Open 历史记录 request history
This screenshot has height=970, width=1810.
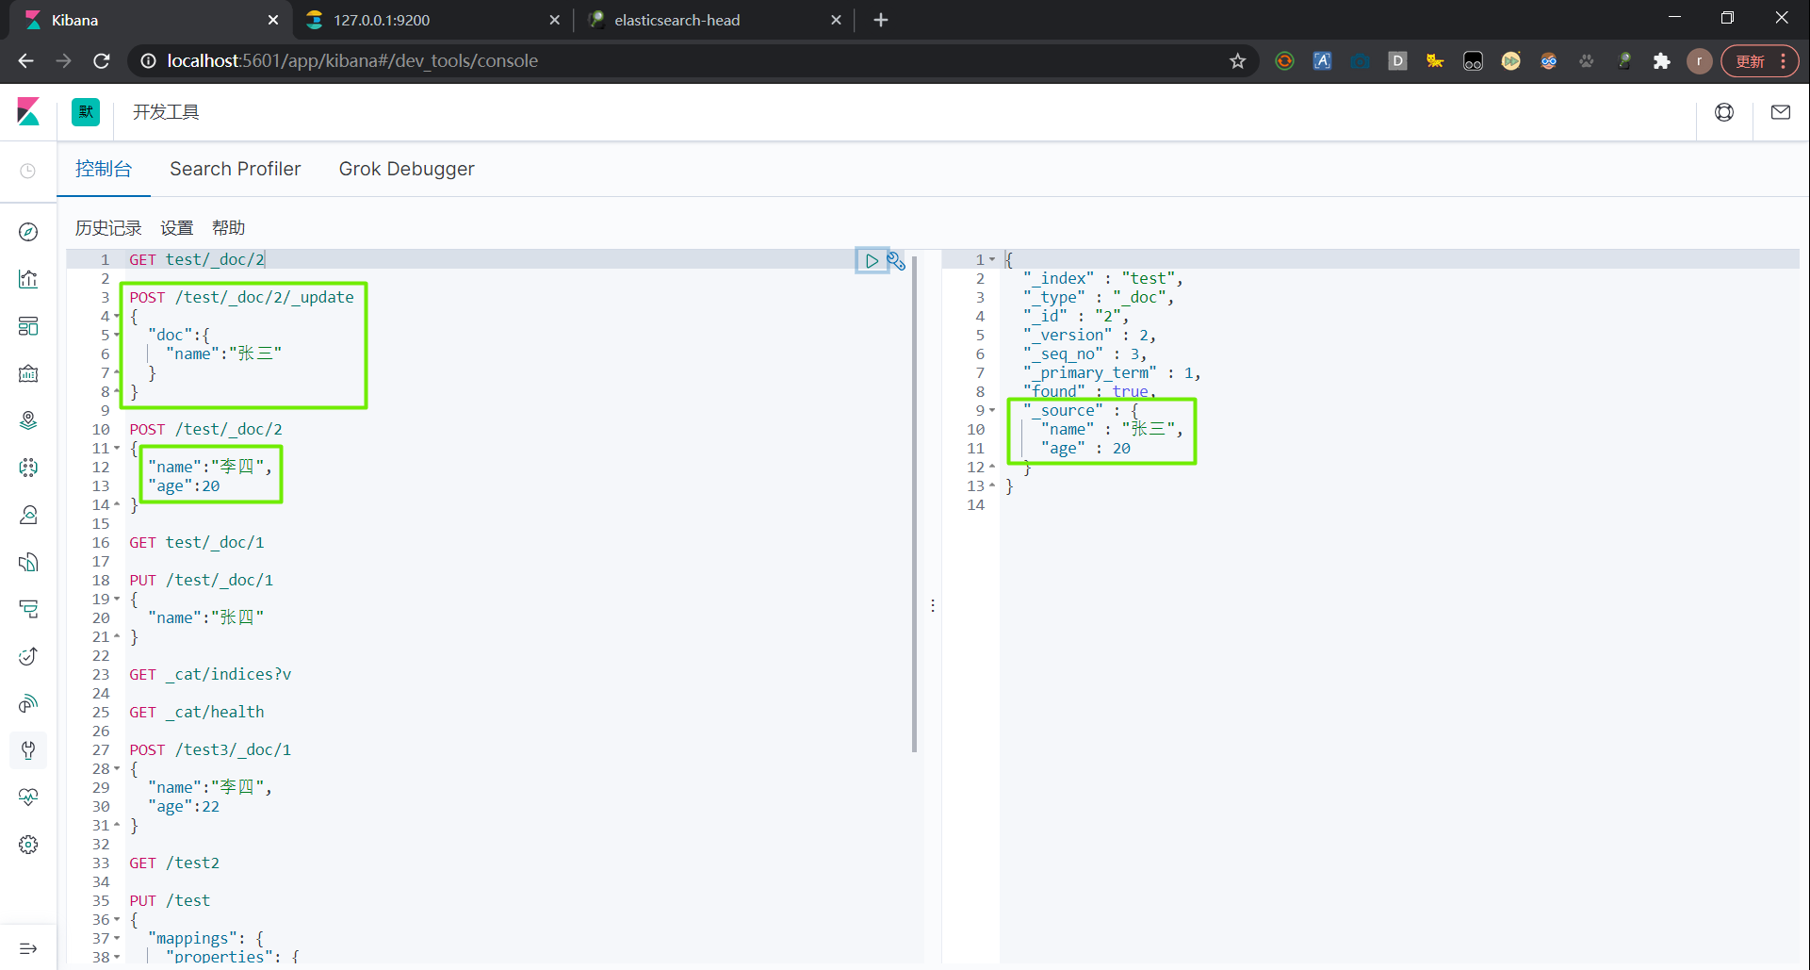(108, 228)
